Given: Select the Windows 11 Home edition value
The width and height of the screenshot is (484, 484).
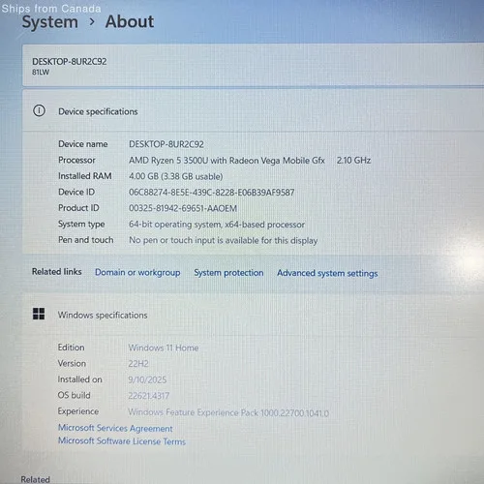Looking at the screenshot, I should tap(164, 348).
